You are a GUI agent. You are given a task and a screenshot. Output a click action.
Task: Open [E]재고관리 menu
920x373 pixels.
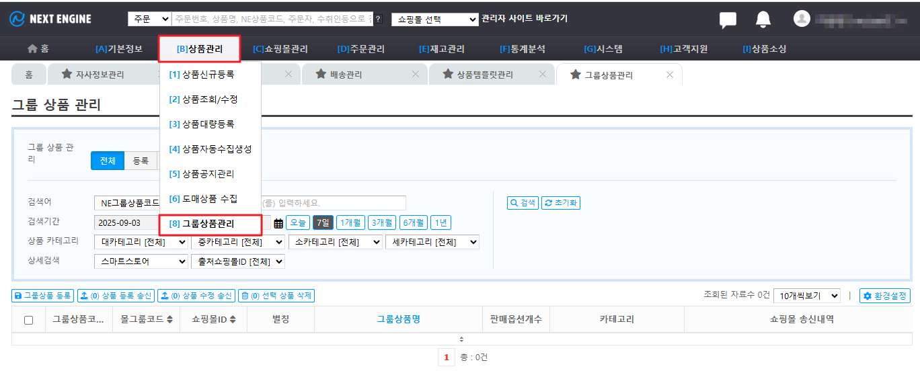coord(442,49)
